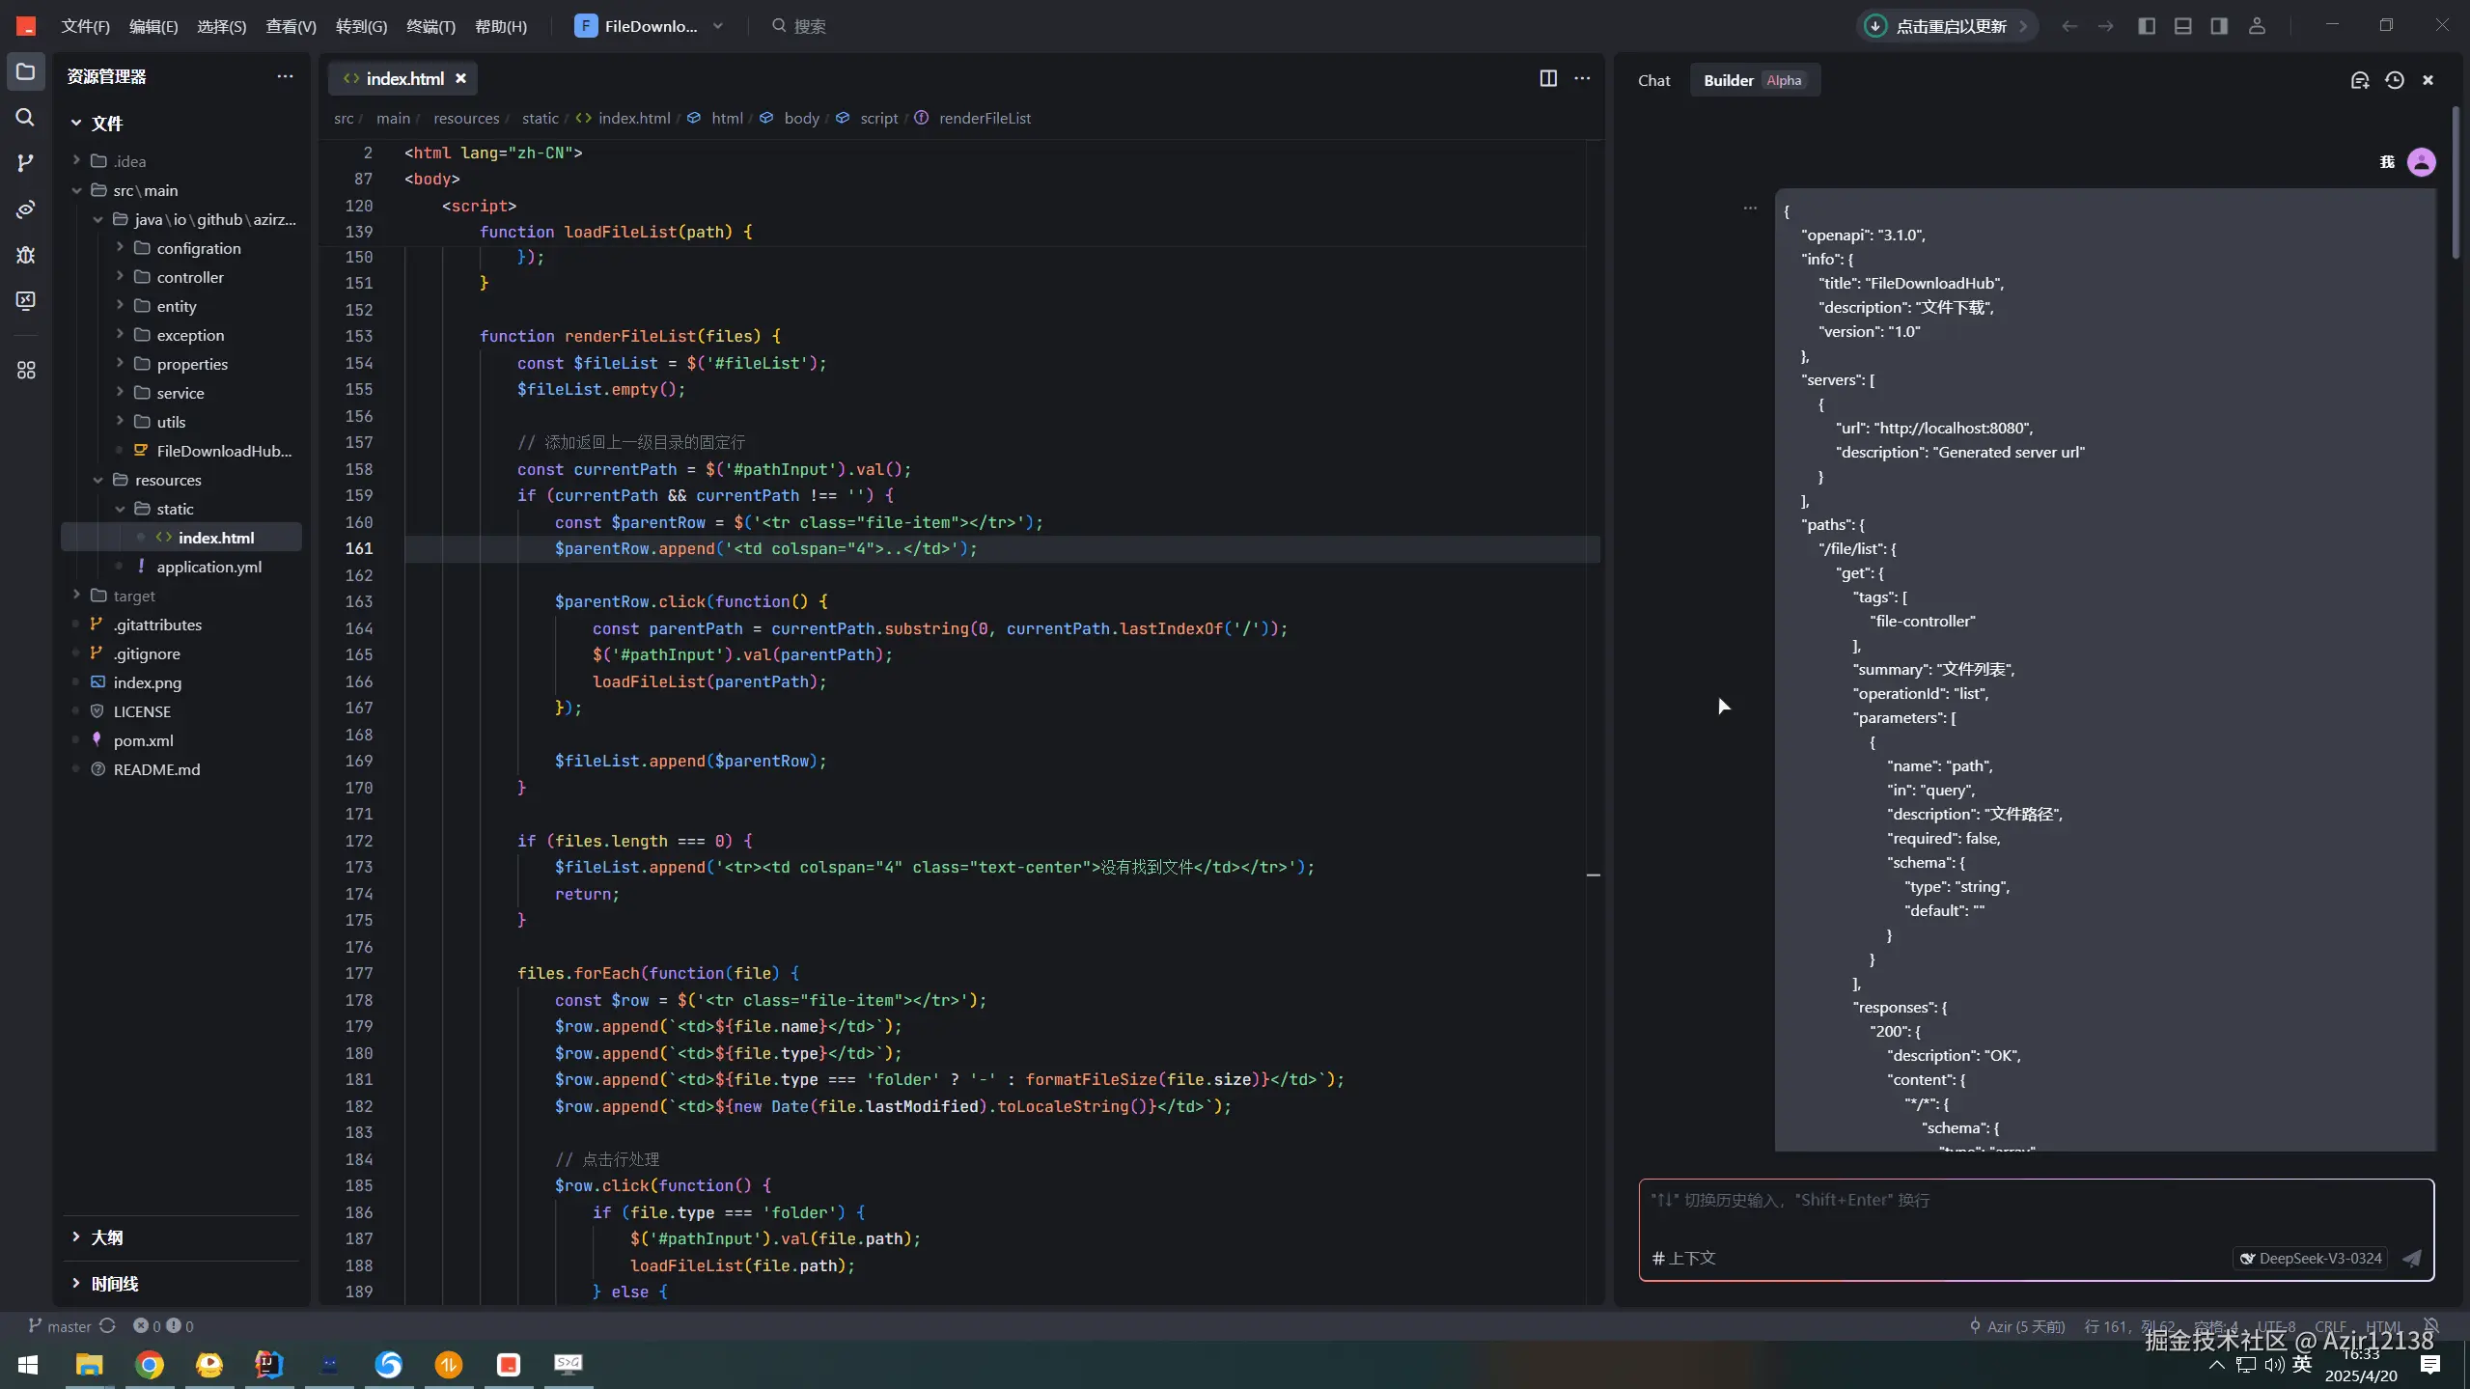The height and width of the screenshot is (1389, 2470).
Task: Toggle the secondary sidebar layout button
Action: coord(2219,26)
